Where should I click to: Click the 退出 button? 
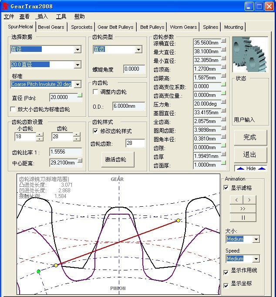pyautogui.click(x=250, y=155)
